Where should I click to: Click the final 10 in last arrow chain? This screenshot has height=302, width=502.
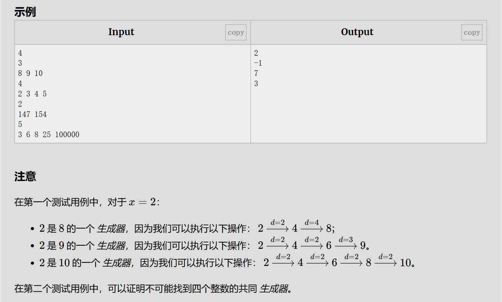point(405,263)
